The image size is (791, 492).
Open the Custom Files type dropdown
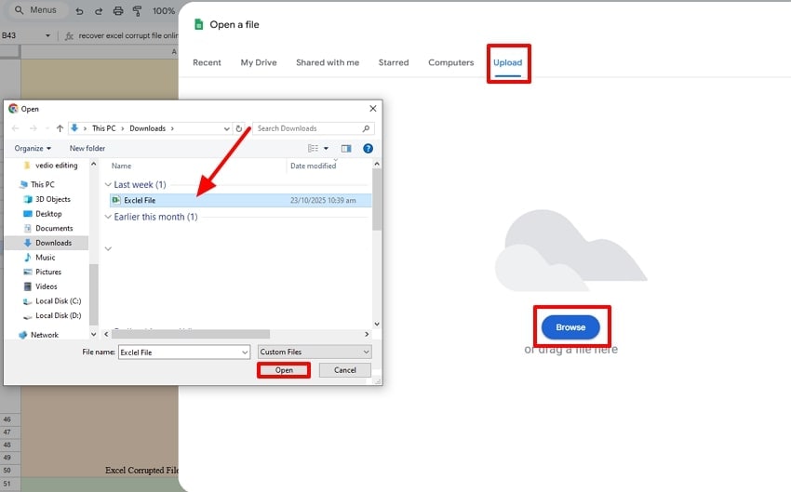pos(315,352)
